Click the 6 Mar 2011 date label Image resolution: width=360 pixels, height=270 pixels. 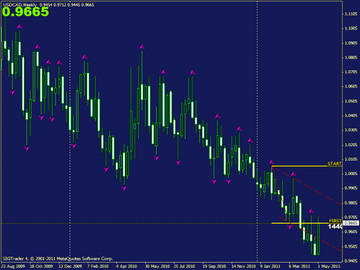tap(300, 267)
